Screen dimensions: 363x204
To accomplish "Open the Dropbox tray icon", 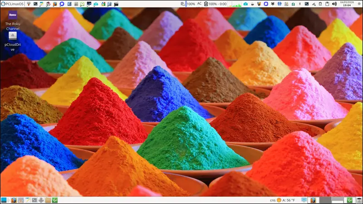I will tap(273, 4).
